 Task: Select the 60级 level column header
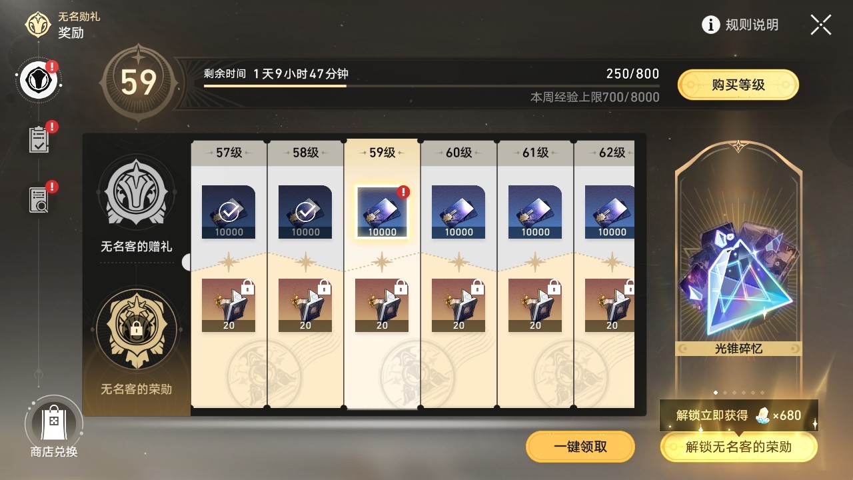coord(458,153)
